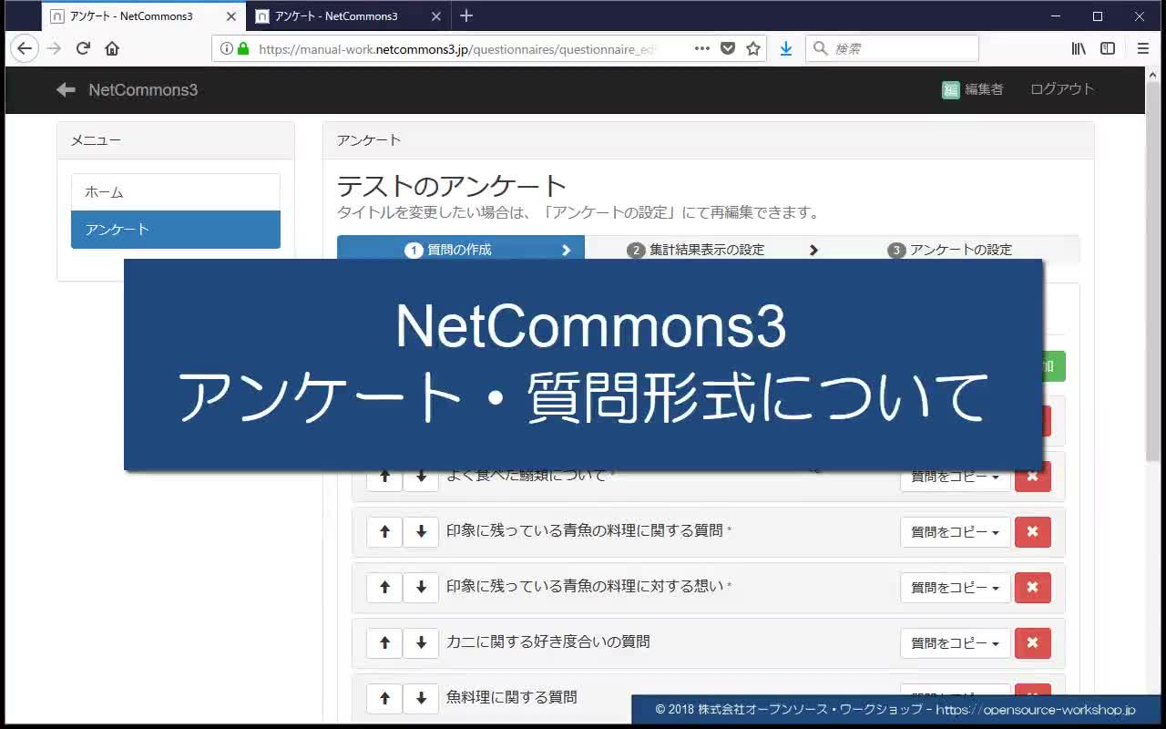Move 青魚の料理に関する質問 up
Viewport: 1166px width, 729px height.
[384, 532]
